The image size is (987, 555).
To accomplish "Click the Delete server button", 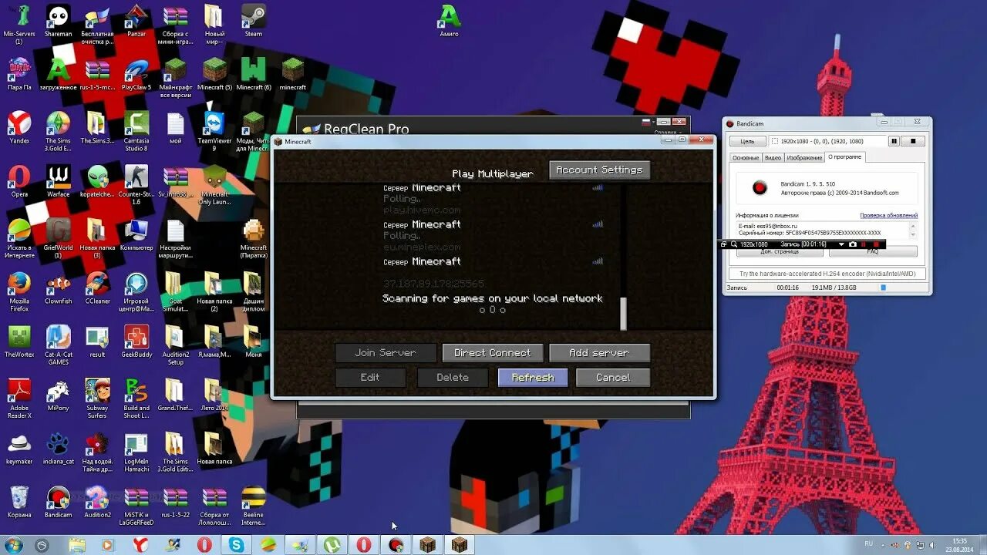I will click(453, 378).
